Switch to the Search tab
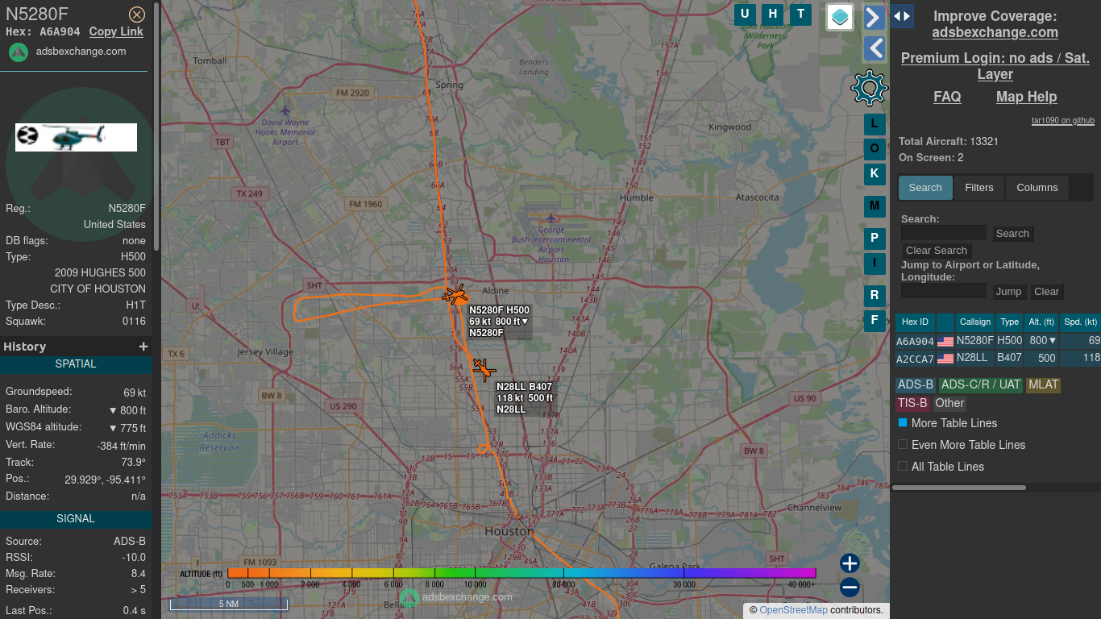The width and height of the screenshot is (1101, 619). pyautogui.click(x=925, y=188)
